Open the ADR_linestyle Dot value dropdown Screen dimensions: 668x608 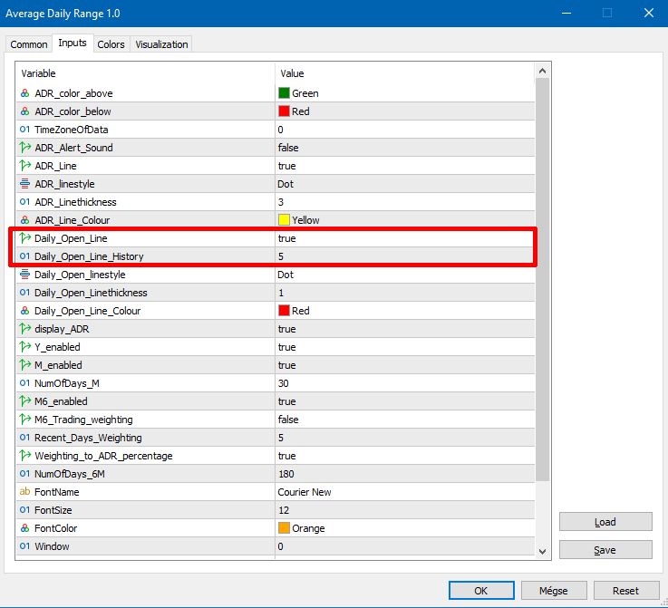[405, 184]
